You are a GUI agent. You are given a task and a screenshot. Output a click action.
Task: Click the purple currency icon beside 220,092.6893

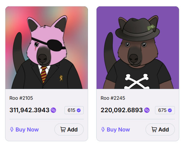147,110
